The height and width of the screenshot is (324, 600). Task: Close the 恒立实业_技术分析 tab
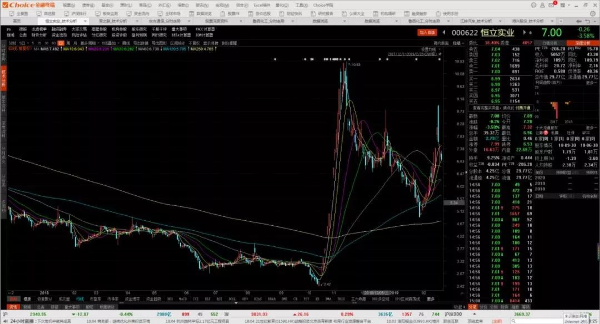(85, 21)
